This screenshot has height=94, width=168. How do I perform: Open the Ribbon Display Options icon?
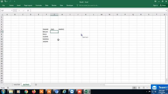(155, 1)
